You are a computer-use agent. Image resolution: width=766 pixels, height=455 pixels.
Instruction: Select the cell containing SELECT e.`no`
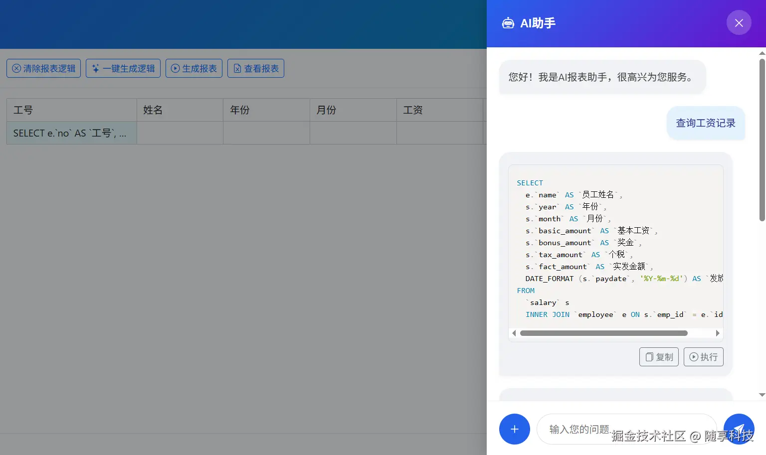coord(72,133)
